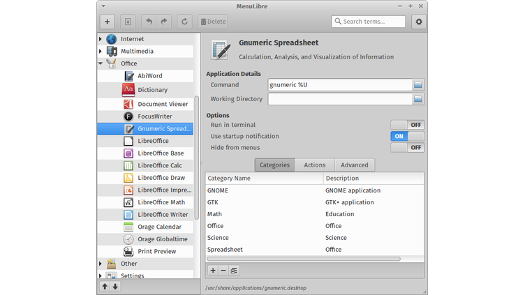Toggle Hide from menus switch
Image resolution: width=525 pixels, height=295 pixels.
[x=407, y=148]
